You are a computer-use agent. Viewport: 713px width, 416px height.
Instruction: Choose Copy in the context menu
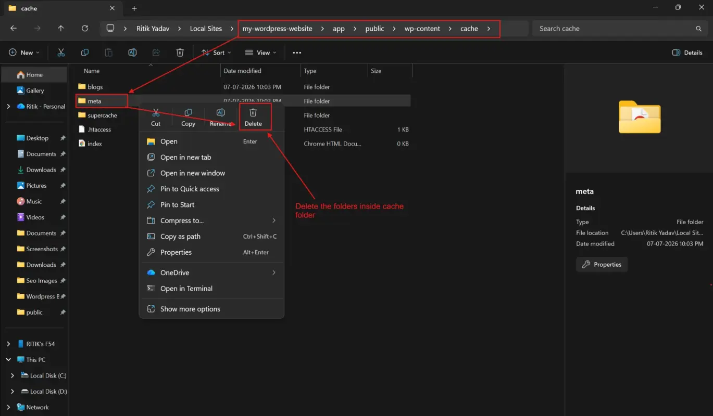[188, 118]
